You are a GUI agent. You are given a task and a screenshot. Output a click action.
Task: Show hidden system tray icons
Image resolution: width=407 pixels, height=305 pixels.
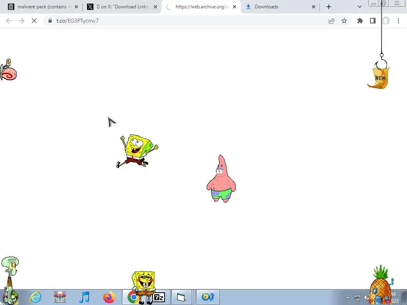click(x=347, y=297)
